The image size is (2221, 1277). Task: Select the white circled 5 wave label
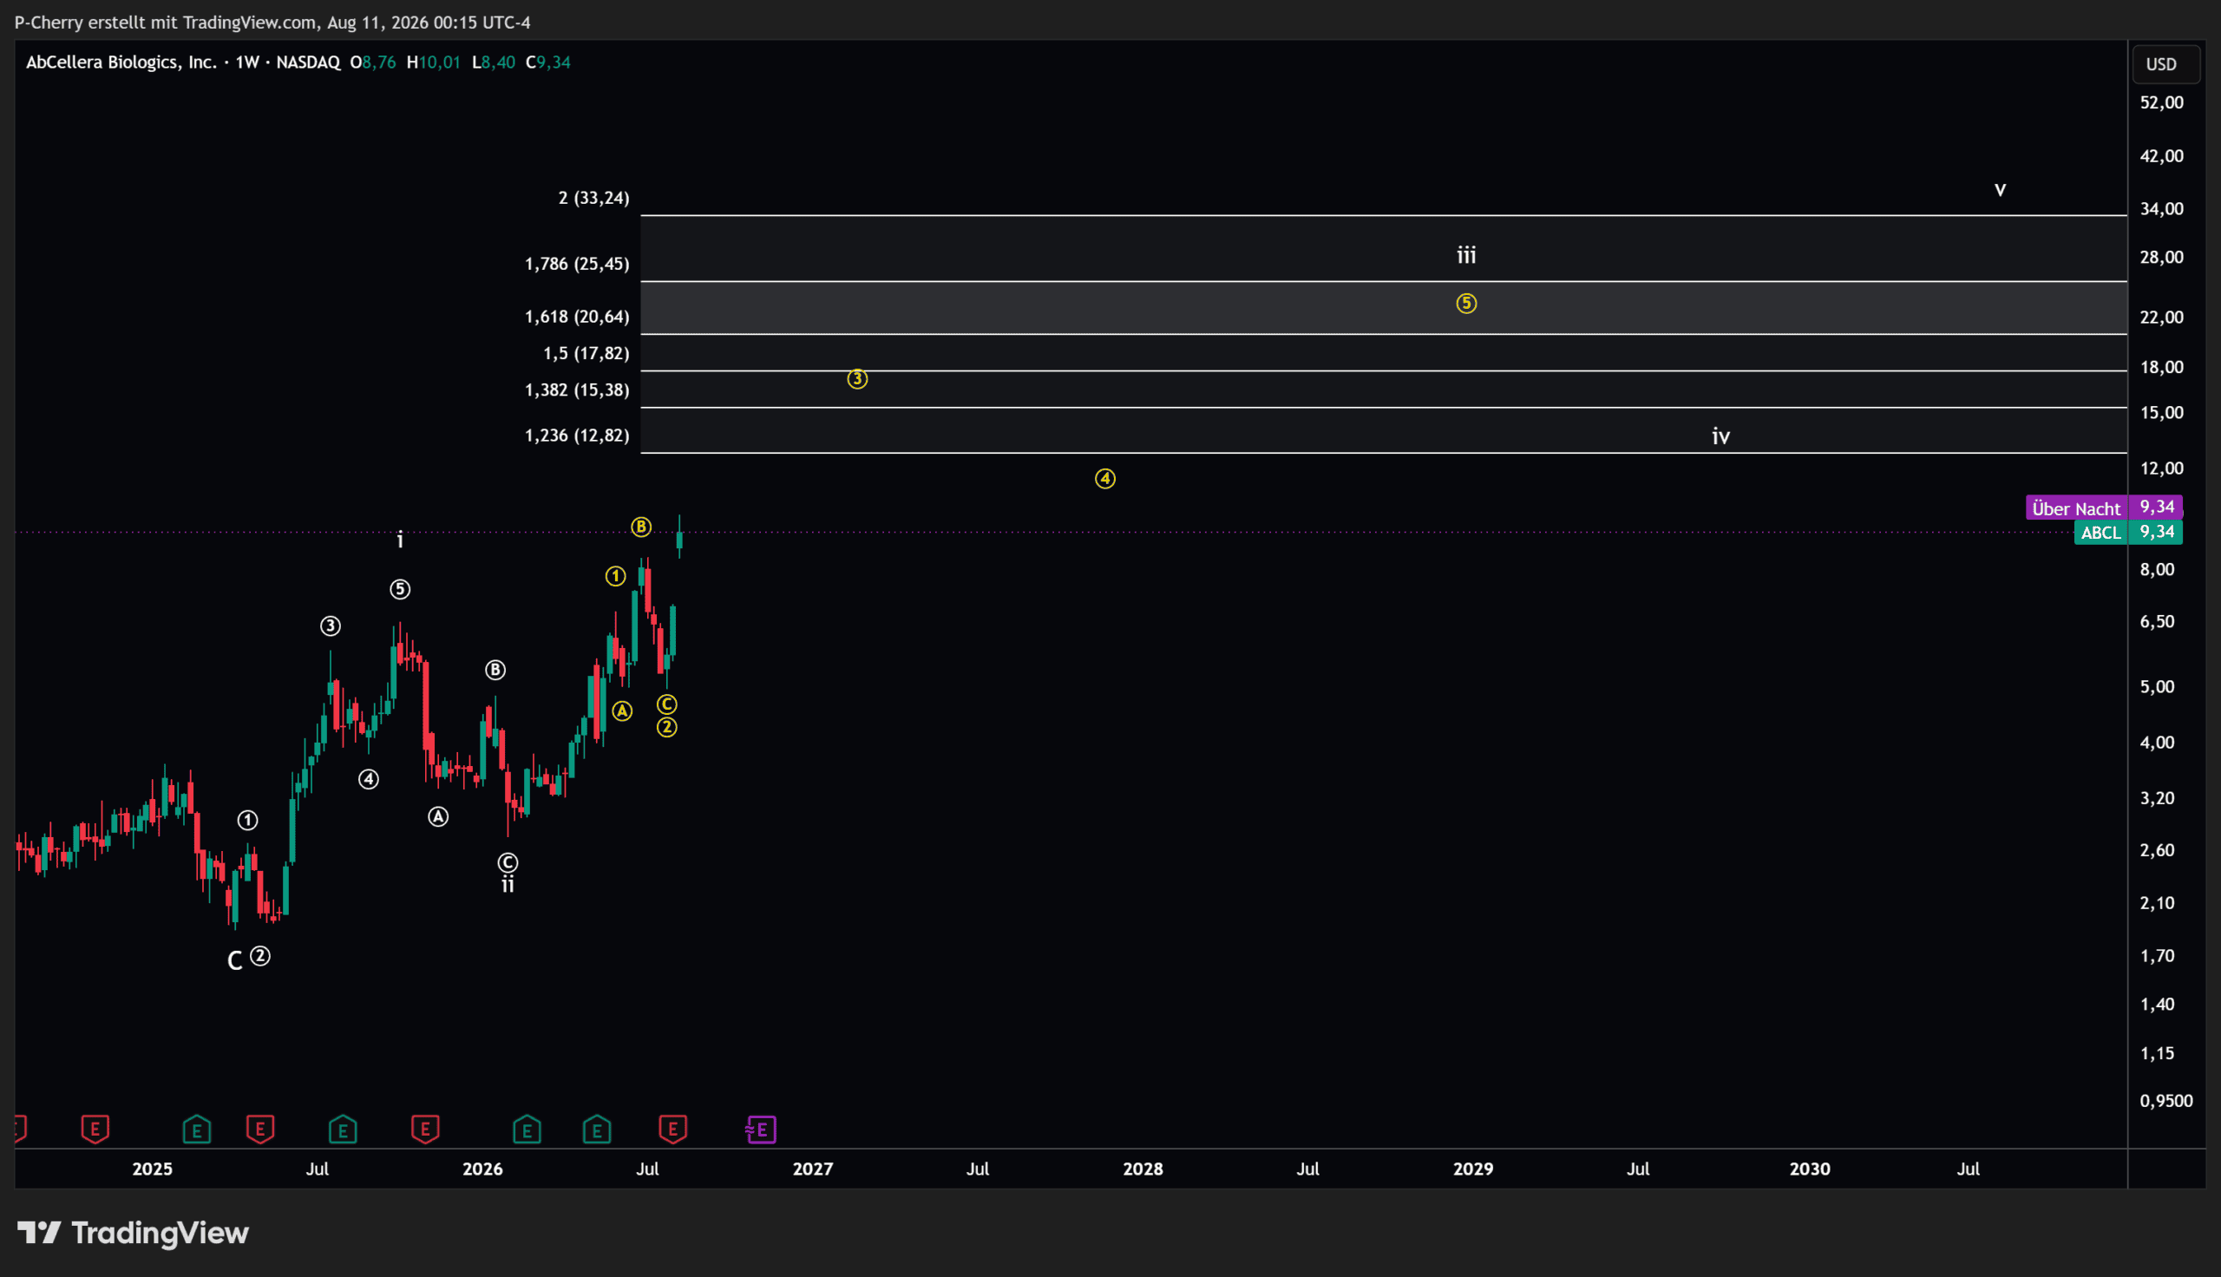[400, 589]
